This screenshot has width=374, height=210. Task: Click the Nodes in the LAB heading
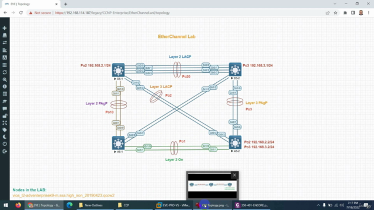[x=30, y=190]
